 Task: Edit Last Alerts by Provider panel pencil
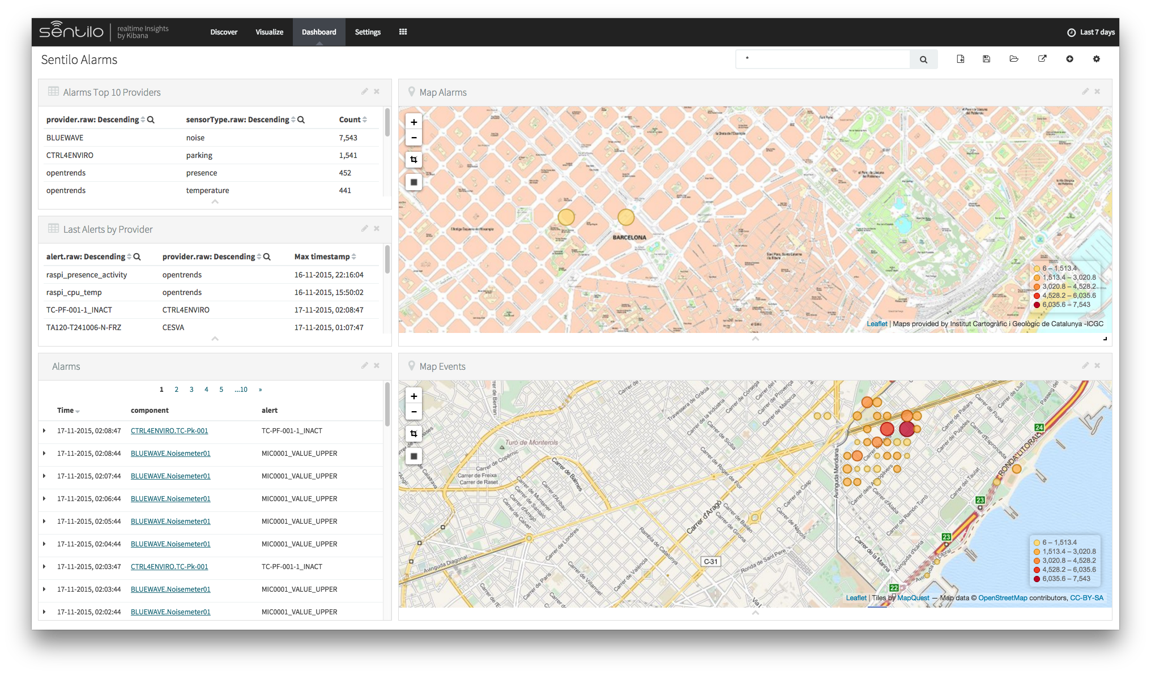(364, 228)
